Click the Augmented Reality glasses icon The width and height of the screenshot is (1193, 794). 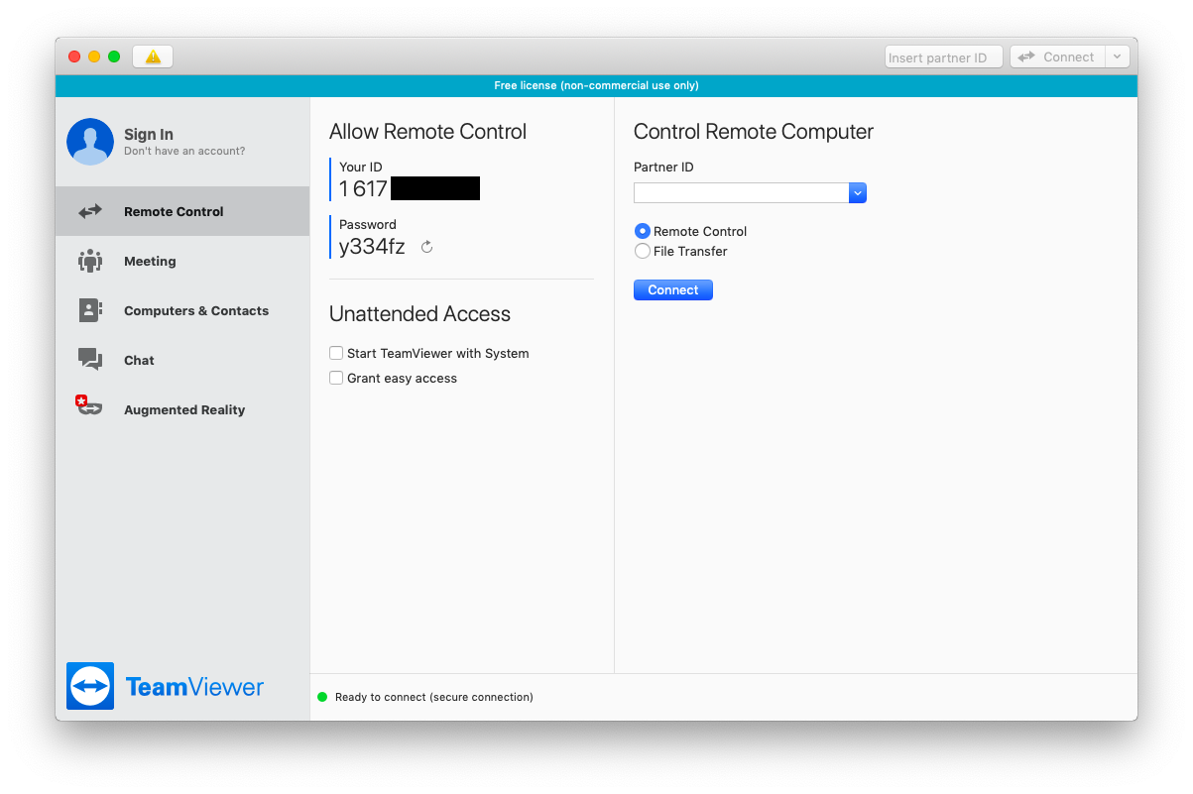pyautogui.click(x=89, y=408)
